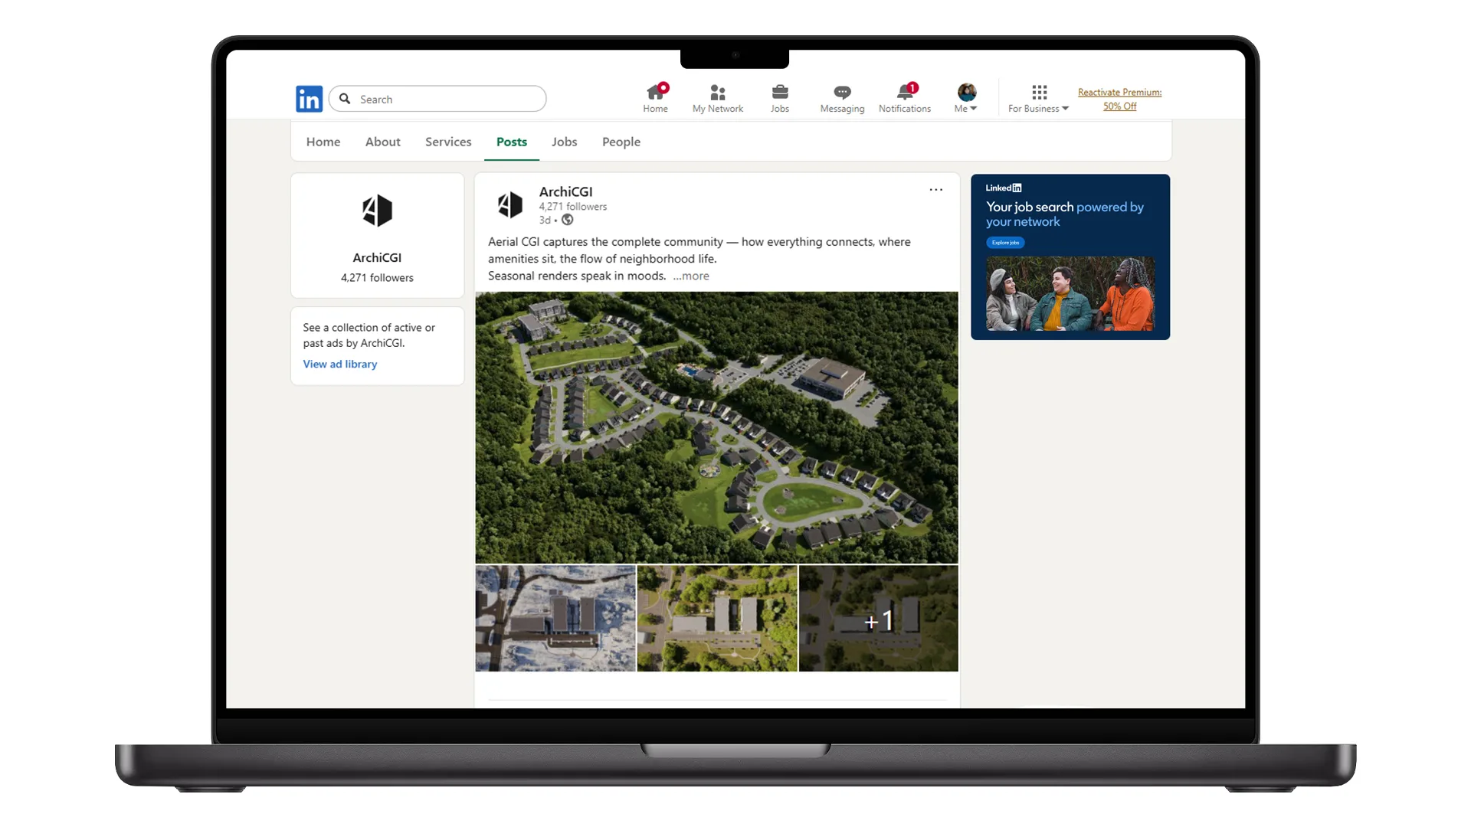Open the post options three-dot menu

935,189
